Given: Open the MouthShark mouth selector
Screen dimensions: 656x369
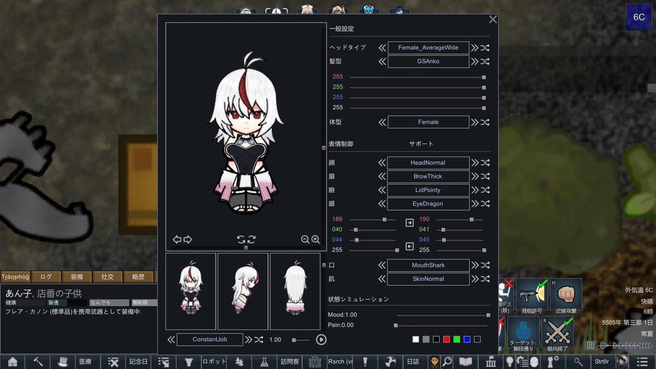Looking at the screenshot, I should coord(429,265).
